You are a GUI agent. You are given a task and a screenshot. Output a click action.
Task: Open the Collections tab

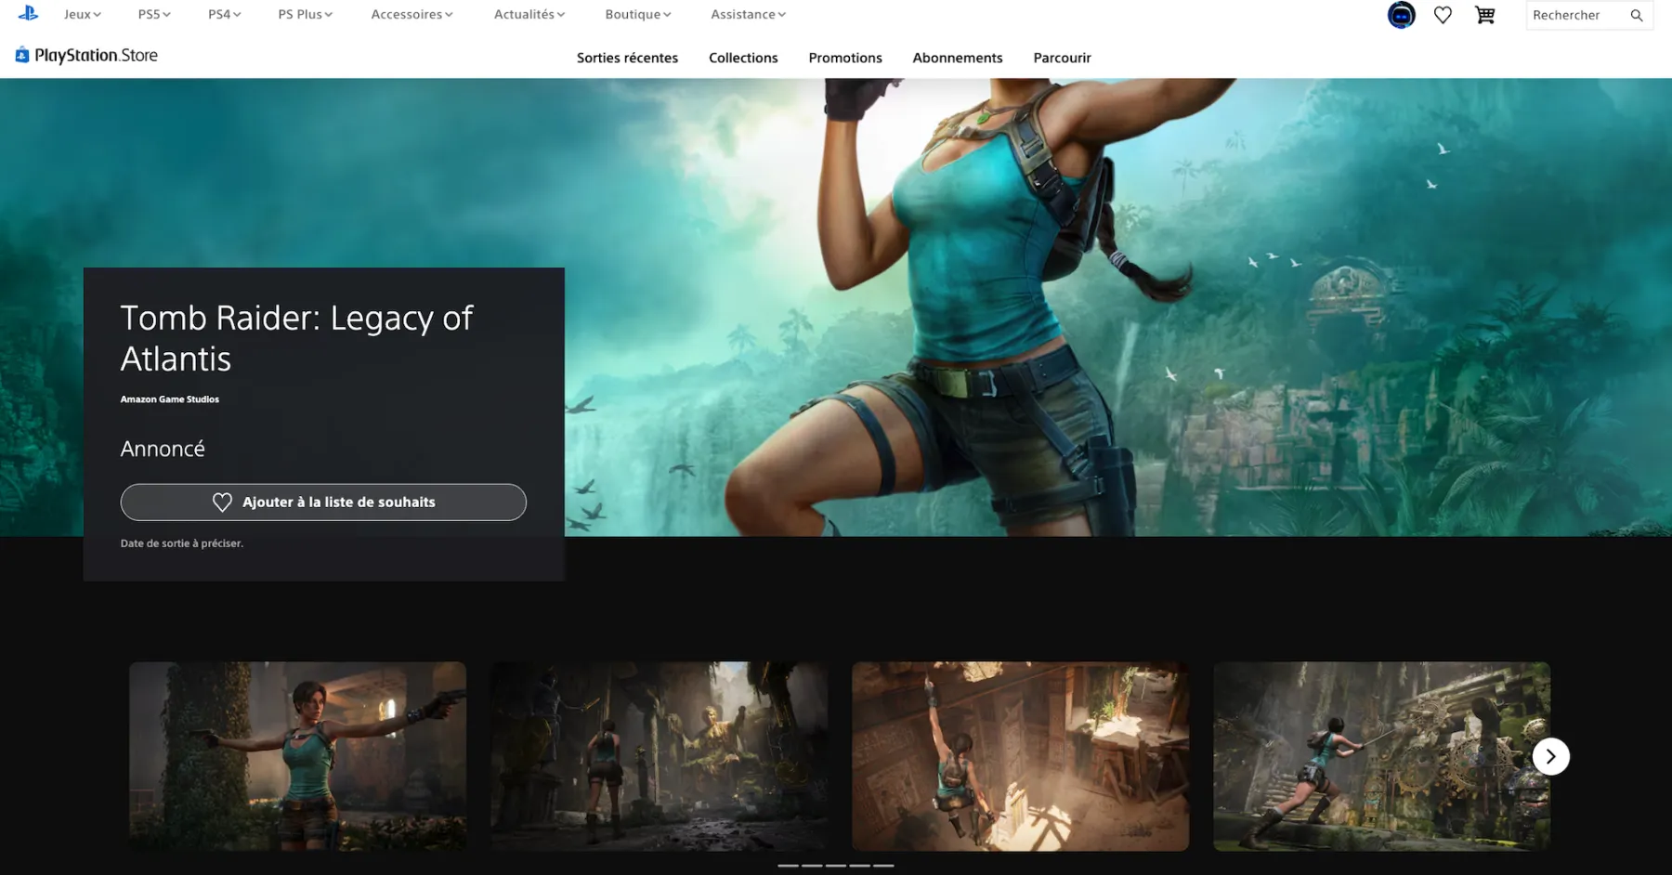click(x=743, y=58)
